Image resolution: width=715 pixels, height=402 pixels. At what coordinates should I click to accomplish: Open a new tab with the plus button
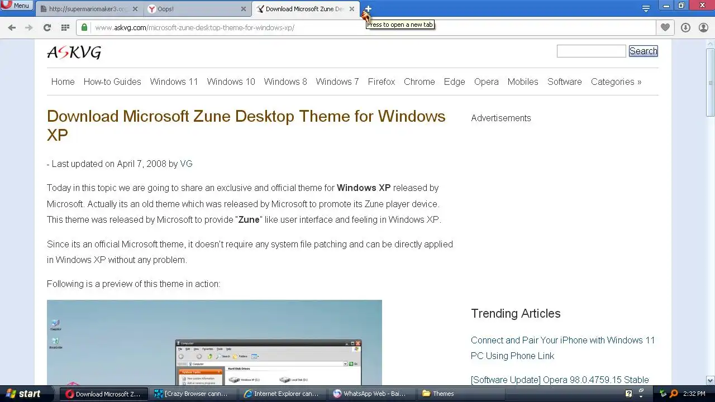coord(368,9)
